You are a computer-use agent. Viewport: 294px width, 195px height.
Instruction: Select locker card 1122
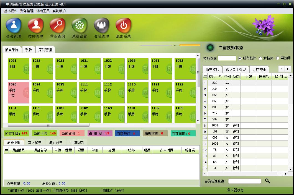pos(185,92)
